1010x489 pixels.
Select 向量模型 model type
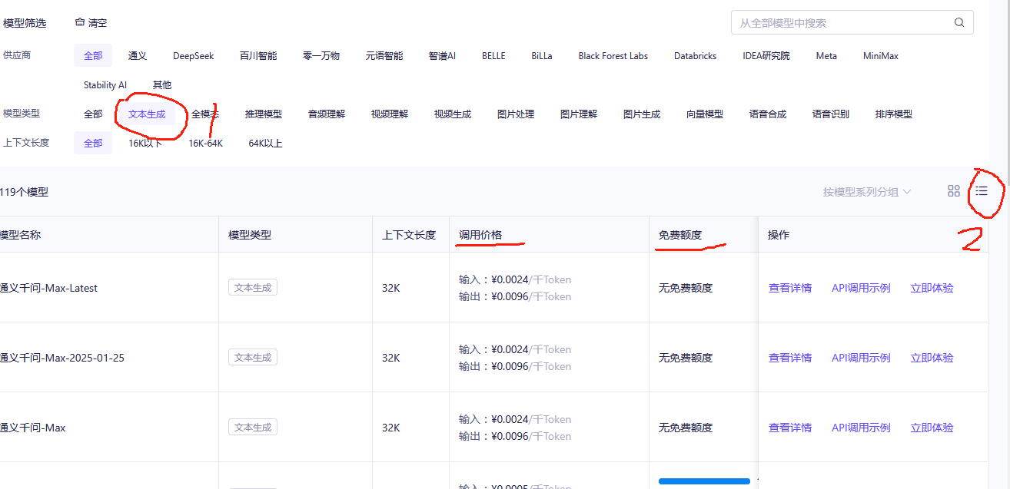click(x=705, y=114)
